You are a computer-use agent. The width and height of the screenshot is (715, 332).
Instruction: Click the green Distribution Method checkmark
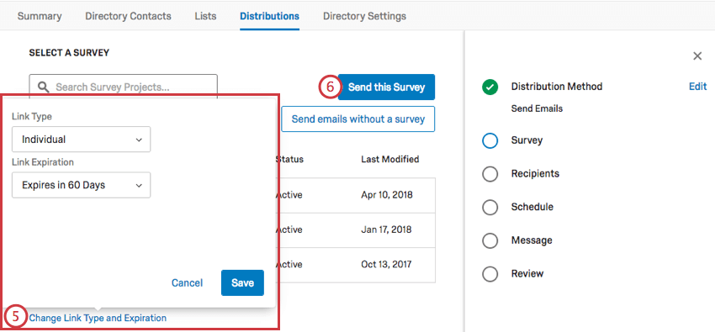[x=490, y=87]
